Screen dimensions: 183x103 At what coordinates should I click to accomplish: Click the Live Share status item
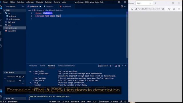coord(13,102)
